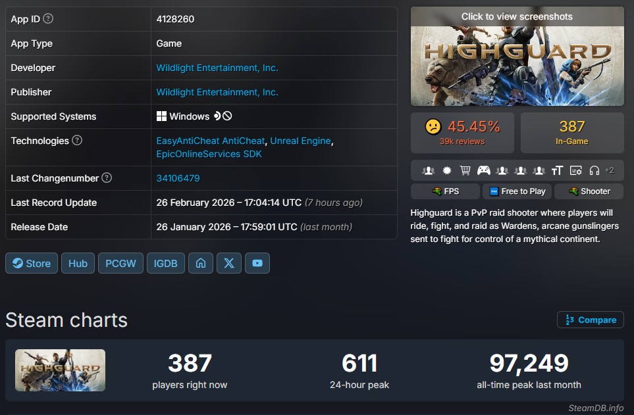Click the people icon left of the text-size icon
The height and width of the screenshot is (415, 634).
click(x=539, y=170)
